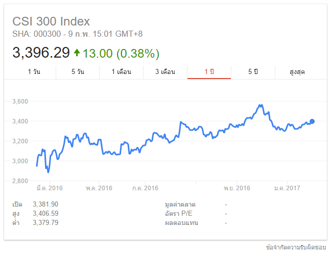Image resolution: width=330 pixels, height=253 pixels.
Task: Show the สูงสุด maximum range
Action: click(297, 72)
